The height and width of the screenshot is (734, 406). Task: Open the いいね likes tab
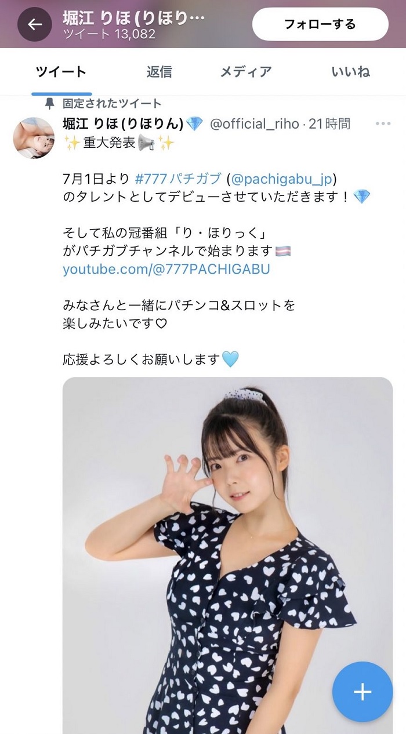pos(351,72)
